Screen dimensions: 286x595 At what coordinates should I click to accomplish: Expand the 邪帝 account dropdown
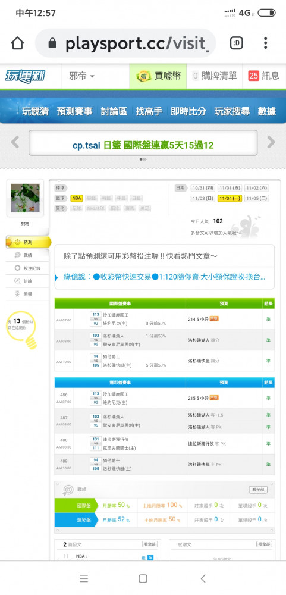coord(82,76)
